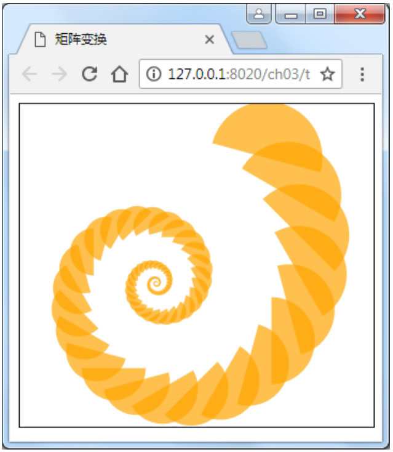The width and height of the screenshot is (393, 452).
Task: Open the user profile button in the title bar
Action: 259,14
